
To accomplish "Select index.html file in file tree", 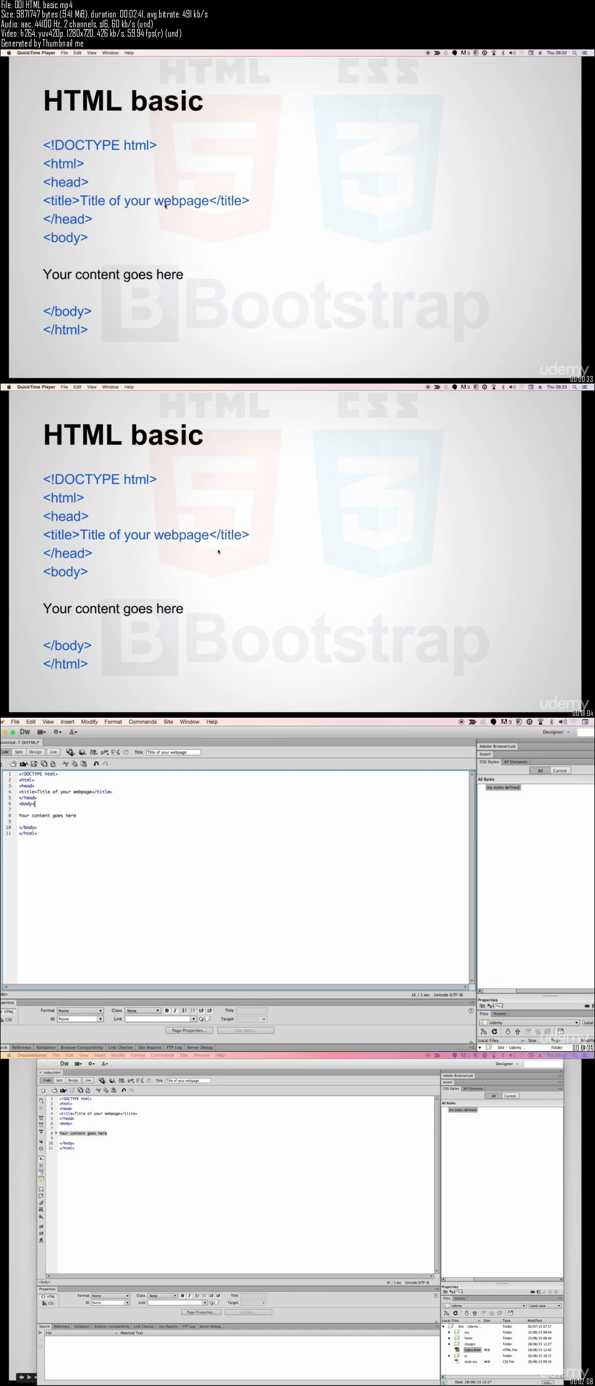I will click(x=472, y=1349).
